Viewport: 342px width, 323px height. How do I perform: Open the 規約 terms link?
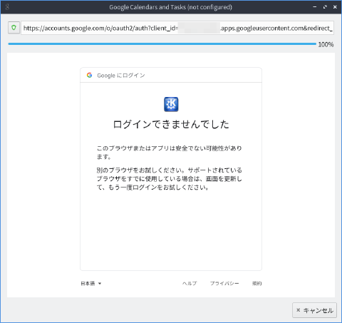[256, 283]
